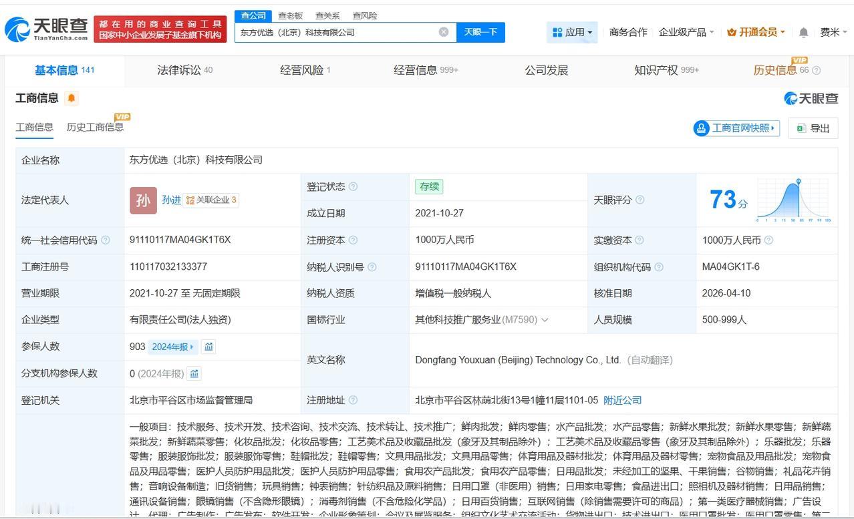Select 查老板 search tab
The height and width of the screenshot is (519, 854).
tap(291, 15)
